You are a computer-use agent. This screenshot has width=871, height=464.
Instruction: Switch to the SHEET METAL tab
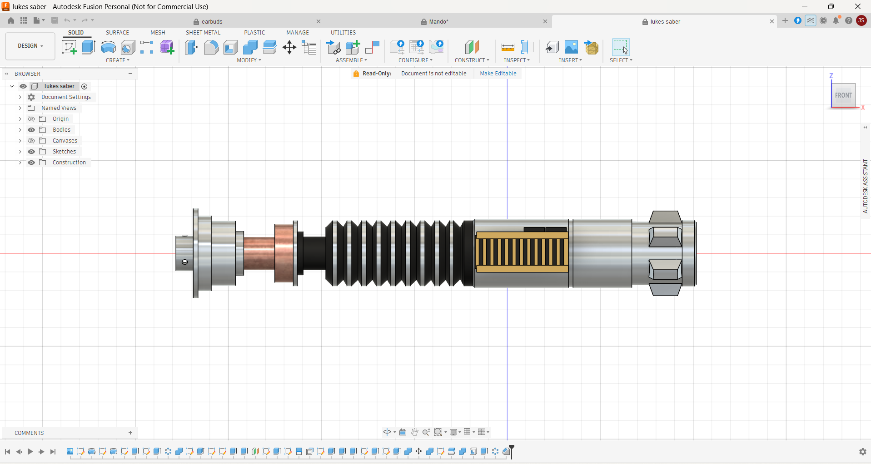pos(203,33)
